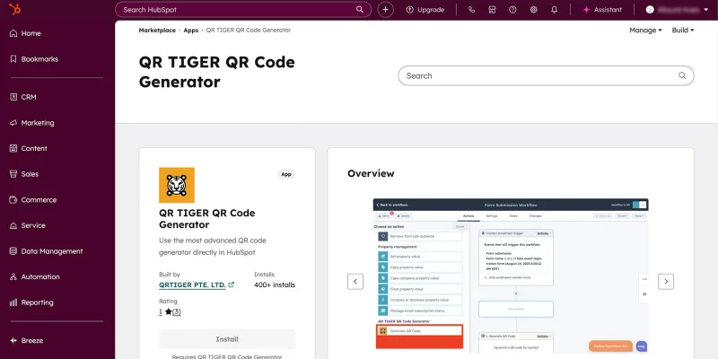The height and width of the screenshot is (359, 718).
Task: Go to Apps breadcrumb
Action: [x=191, y=31]
